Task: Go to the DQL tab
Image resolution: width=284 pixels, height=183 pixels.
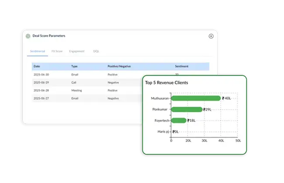Action: [96, 51]
